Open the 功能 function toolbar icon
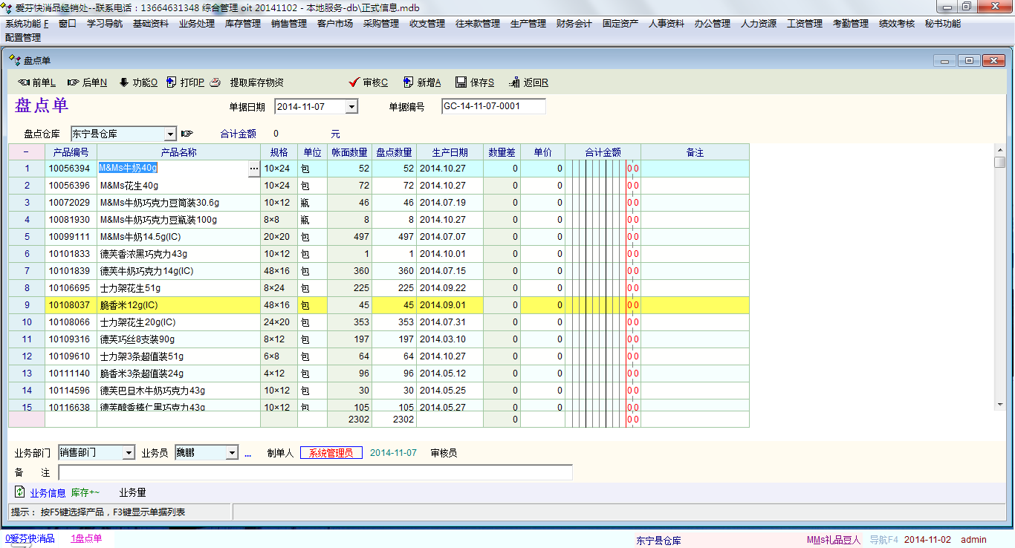Viewport: 1015px width, 548px height. pos(123,82)
